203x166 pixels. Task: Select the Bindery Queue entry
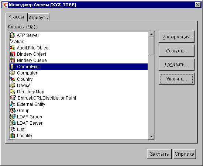click(x=79, y=60)
